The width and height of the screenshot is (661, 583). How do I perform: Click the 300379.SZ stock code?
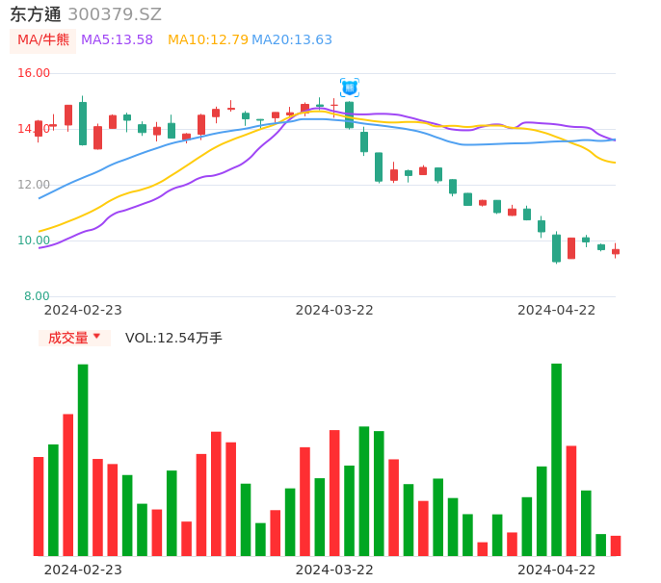click(x=115, y=14)
